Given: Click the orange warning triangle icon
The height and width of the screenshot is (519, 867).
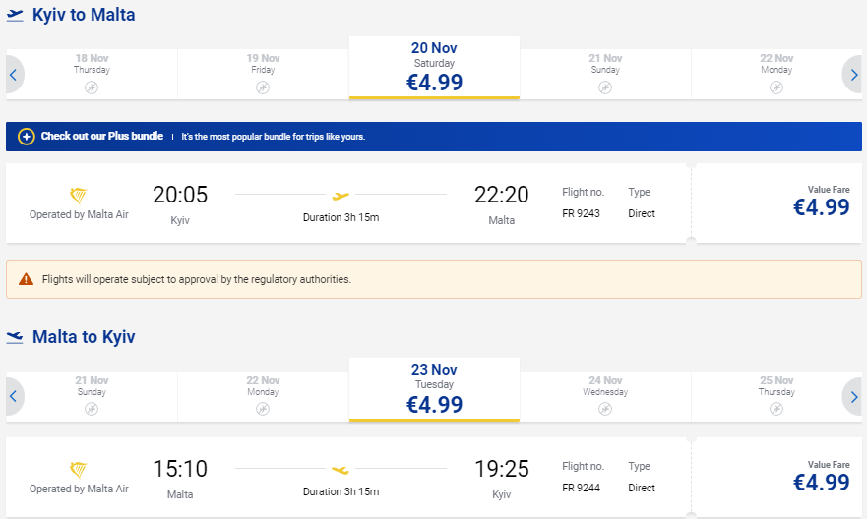Looking at the screenshot, I should (x=26, y=279).
